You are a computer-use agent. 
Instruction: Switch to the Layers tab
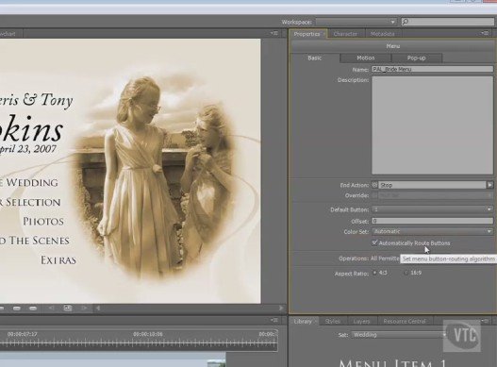click(x=361, y=322)
